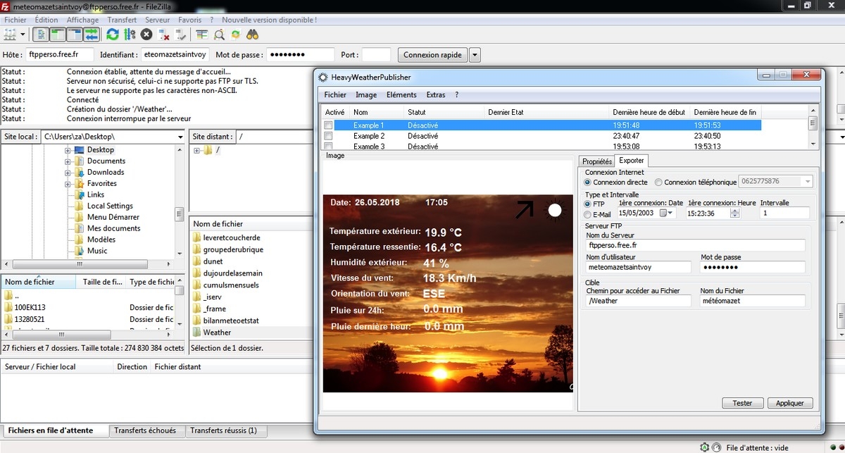
Task: Tick the Example 1 Activé checkbox
Action: pyautogui.click(x=328, y=125)
